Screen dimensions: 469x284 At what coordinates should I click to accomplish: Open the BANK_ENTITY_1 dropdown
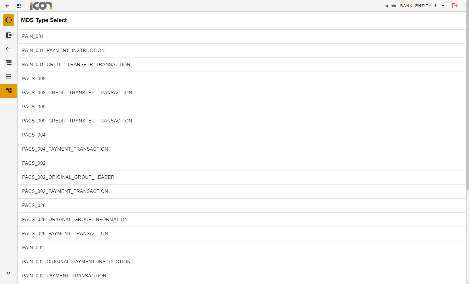click(422, 6)
